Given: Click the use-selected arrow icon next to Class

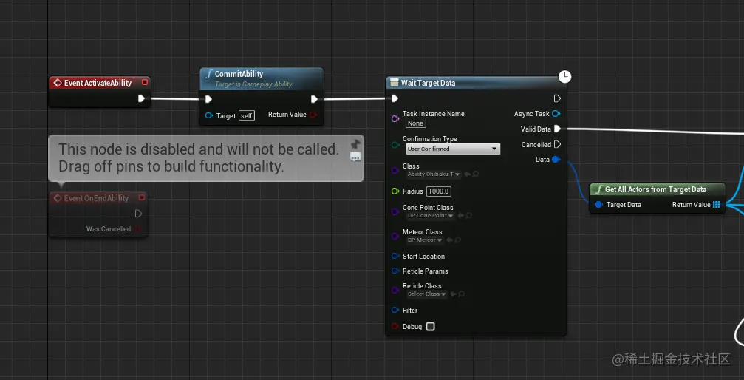Looking at the screenshot, I should [x=467, y=174].
